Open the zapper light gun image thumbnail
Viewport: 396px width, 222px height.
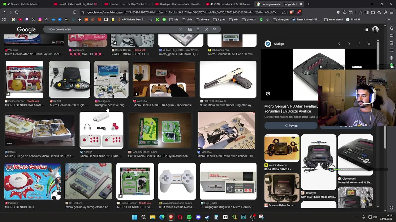(228, 79)
